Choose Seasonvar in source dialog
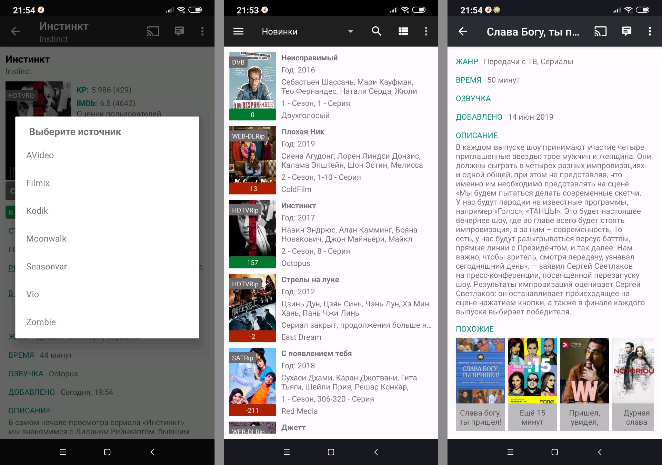This screenshot has height=465, width=662. pyautogui.click(x=47, y=266)
